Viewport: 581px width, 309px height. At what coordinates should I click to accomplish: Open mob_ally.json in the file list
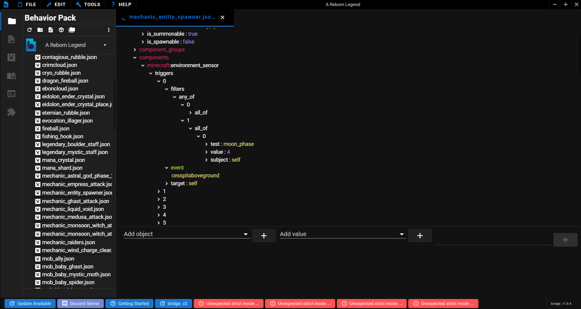[x=58, y=259]
